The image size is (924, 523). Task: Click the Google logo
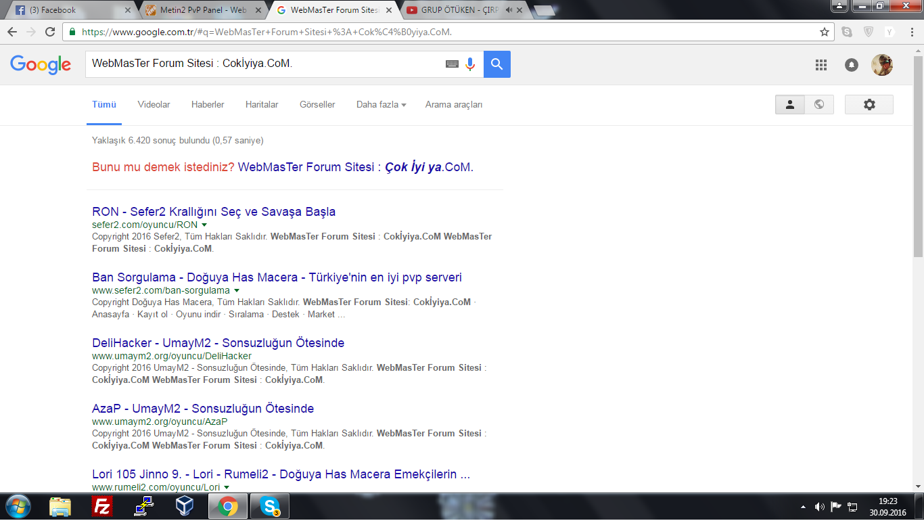(x=41, y=64)
